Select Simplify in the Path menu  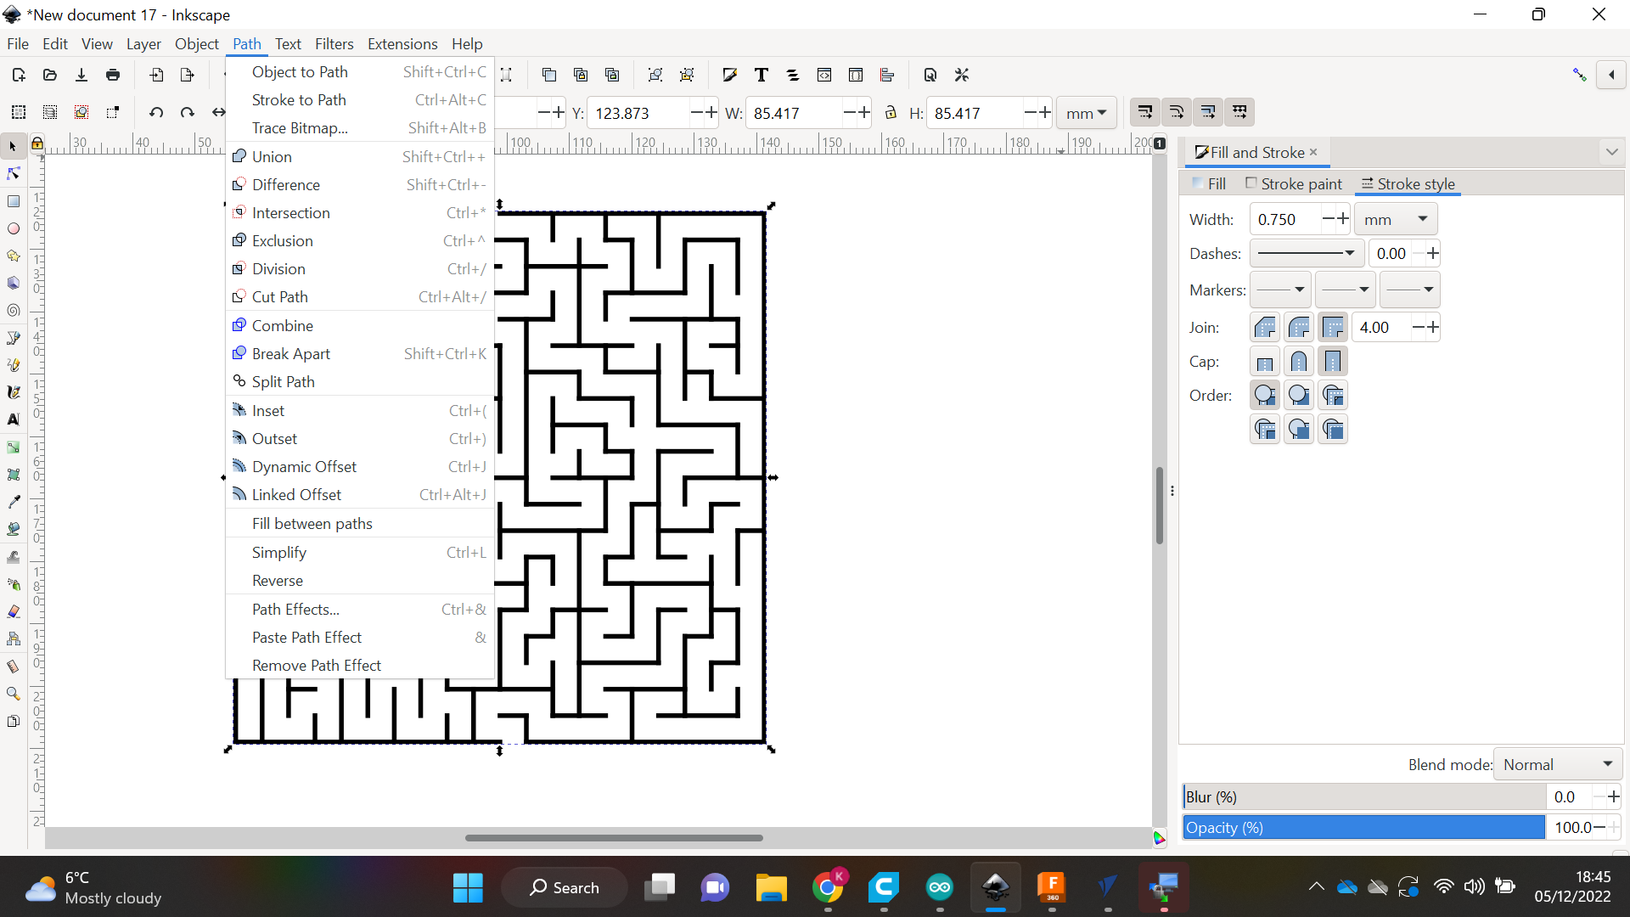coord(280,552)
